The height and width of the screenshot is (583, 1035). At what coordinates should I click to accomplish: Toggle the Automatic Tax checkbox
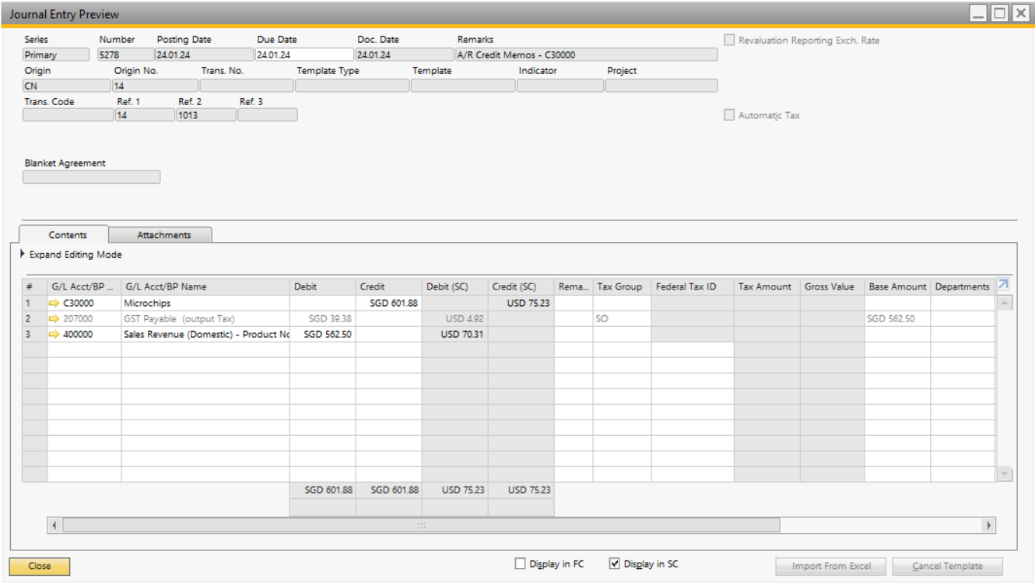click(729, 115)
